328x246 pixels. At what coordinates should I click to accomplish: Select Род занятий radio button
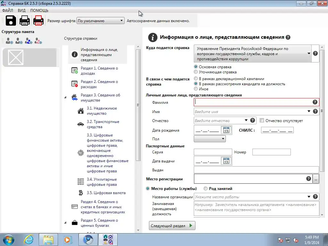click(x=206, y=188)
